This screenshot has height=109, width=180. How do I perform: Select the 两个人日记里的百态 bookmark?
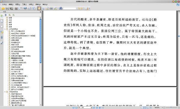(x=18, y=31)
